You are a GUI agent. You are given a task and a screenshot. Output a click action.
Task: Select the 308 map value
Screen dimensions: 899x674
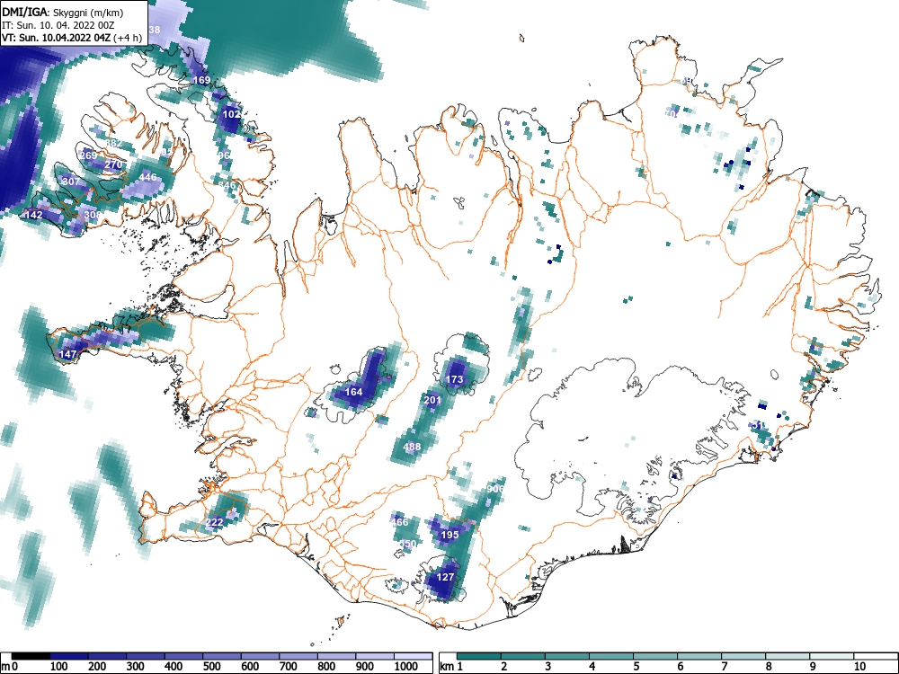point(93,215)
